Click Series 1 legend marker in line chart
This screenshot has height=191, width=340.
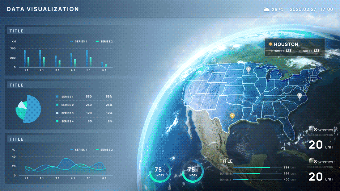tap(72, 150)
